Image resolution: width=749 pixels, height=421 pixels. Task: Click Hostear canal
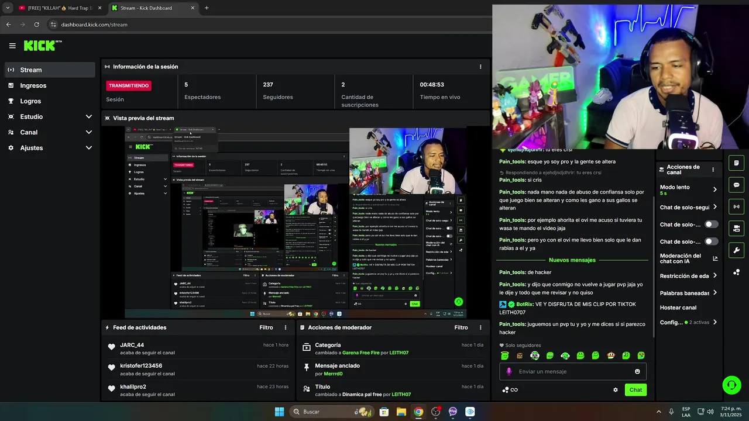[678, 308]
